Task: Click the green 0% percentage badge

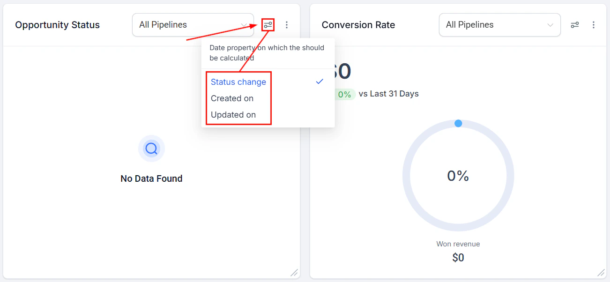Action: (x=344, y=94)
